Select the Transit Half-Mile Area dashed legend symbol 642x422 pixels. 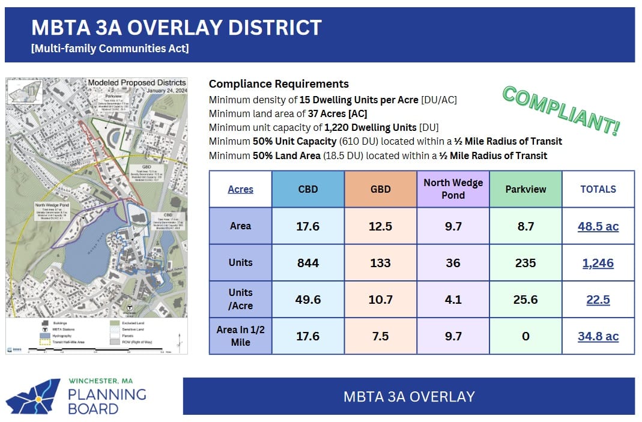click(x=44, y=342)
